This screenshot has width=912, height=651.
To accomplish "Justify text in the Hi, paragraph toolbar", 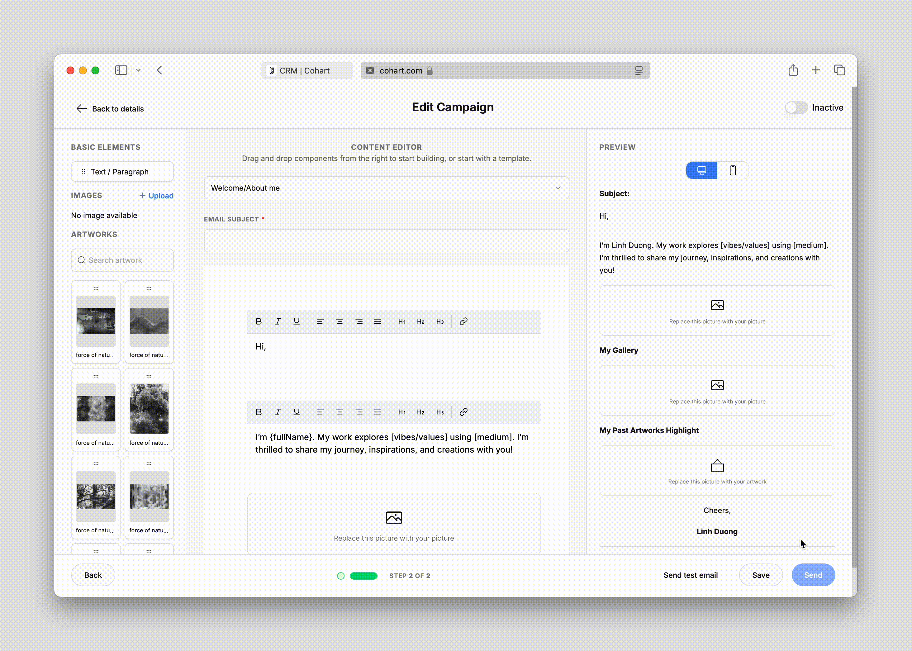I will [378, 321].
